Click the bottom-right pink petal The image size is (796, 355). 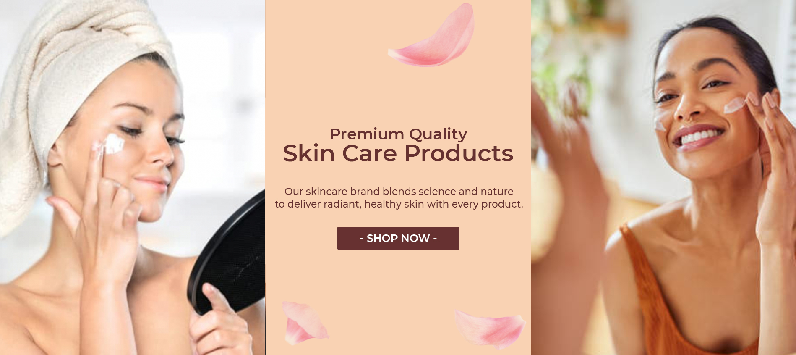[x=490, y=329]
